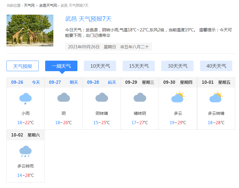
Task: View the 40天天气 forecast tab
Action: tap(216, 66)
